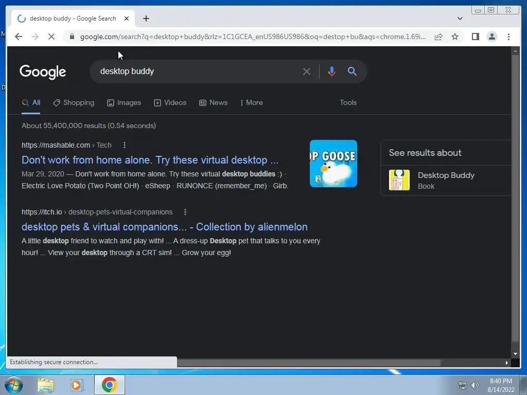Image resolution: width=527 pixels, height=395 pixels.
Task: Click the horizontal scrollbar right arrow
Action: (507, 363)
